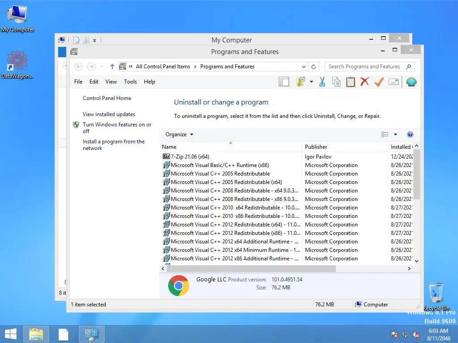Toggle the navigation pane layout icon in toolbar

coord(284,82)
